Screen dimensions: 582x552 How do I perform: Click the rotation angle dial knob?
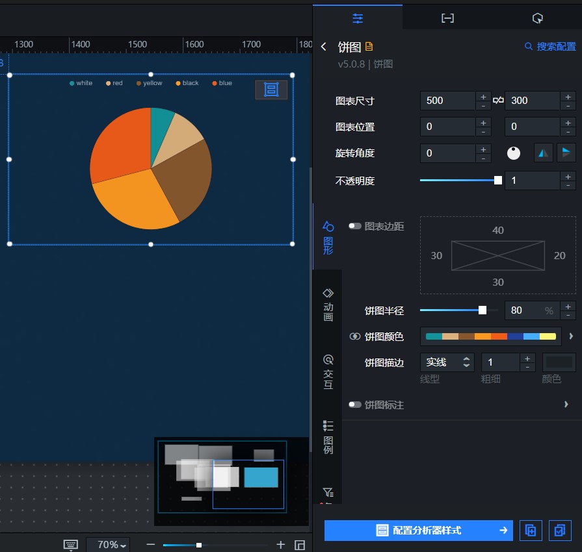[x=514, y=153]
